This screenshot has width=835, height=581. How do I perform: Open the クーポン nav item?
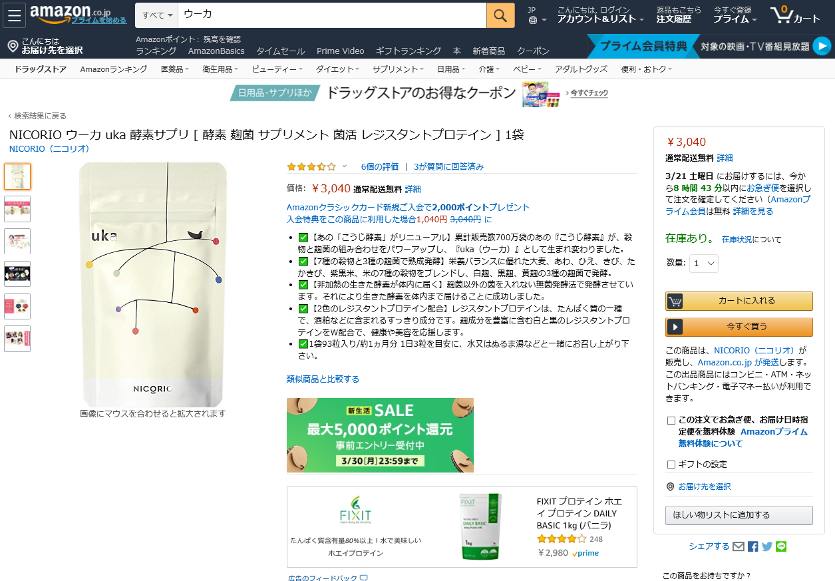(534, 51)
